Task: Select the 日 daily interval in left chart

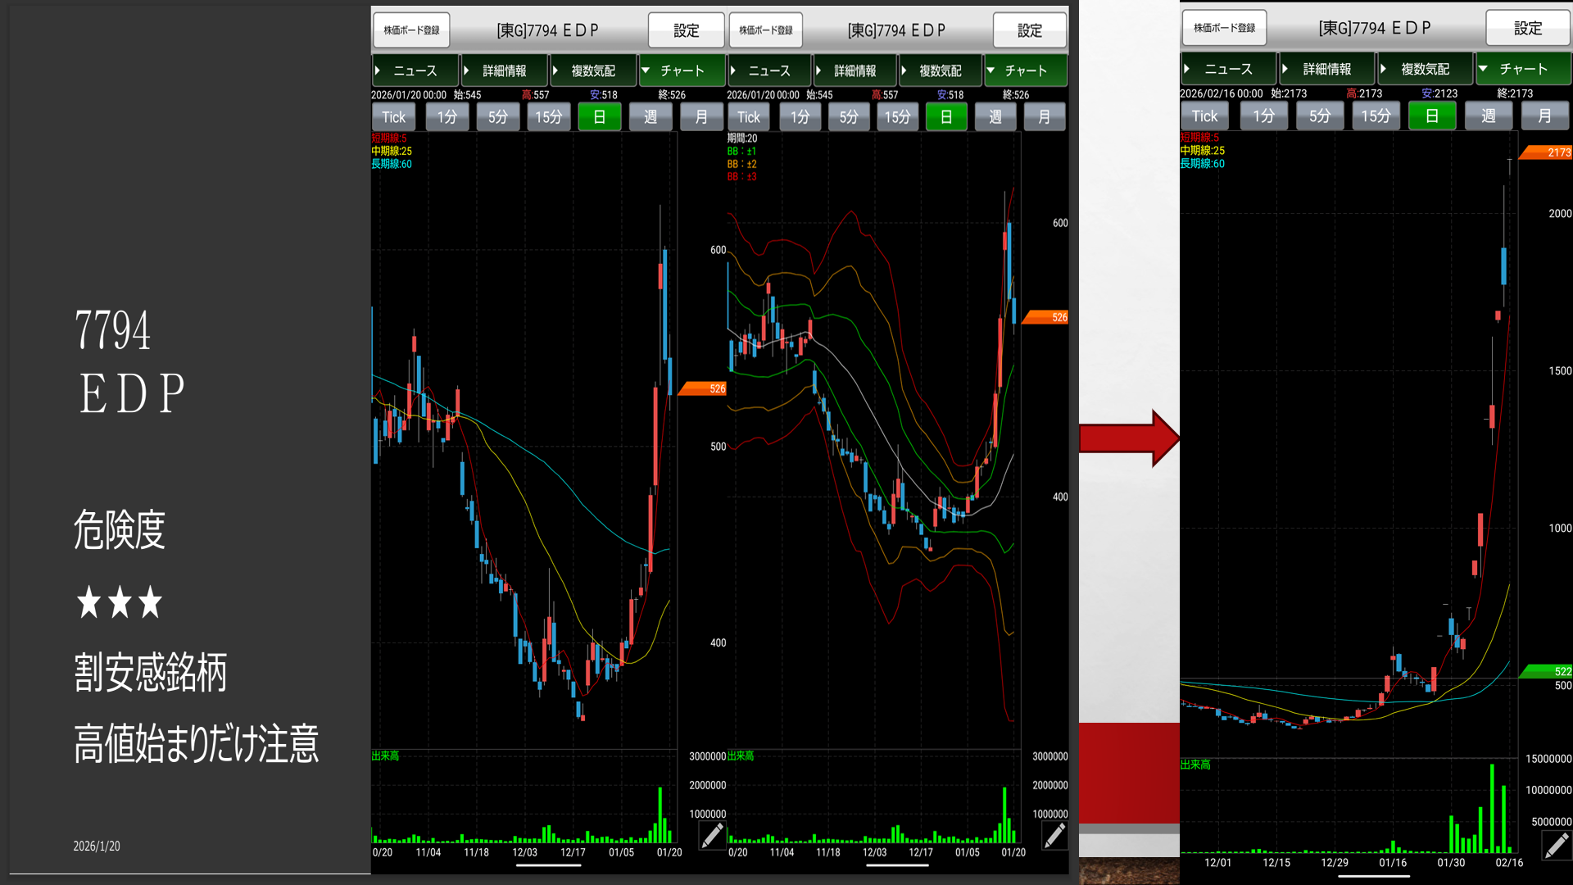Action: click(599, 117)
